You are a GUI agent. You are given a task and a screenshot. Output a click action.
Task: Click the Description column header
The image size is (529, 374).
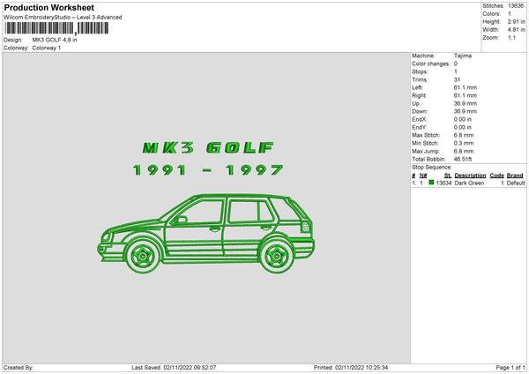(470, 176)
